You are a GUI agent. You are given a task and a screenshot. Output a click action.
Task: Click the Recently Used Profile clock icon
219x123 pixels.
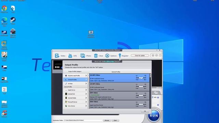click(x=66, y=76)
